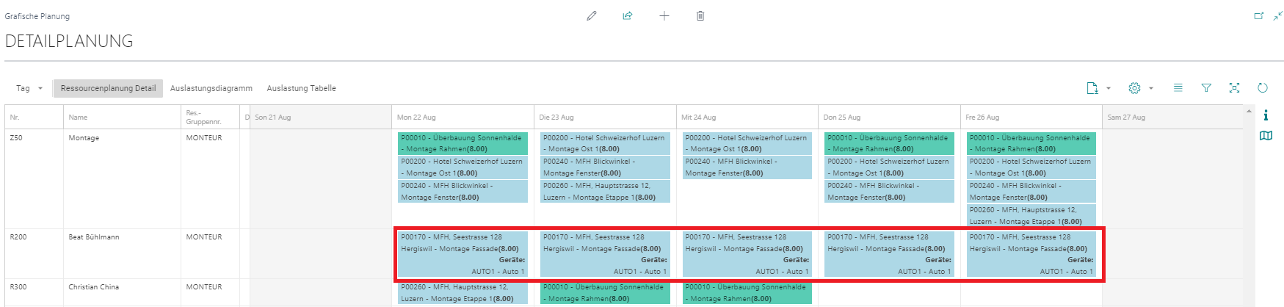Click the fit-to-screen focus icon

pyautogui.click(x=1234, y=88)
